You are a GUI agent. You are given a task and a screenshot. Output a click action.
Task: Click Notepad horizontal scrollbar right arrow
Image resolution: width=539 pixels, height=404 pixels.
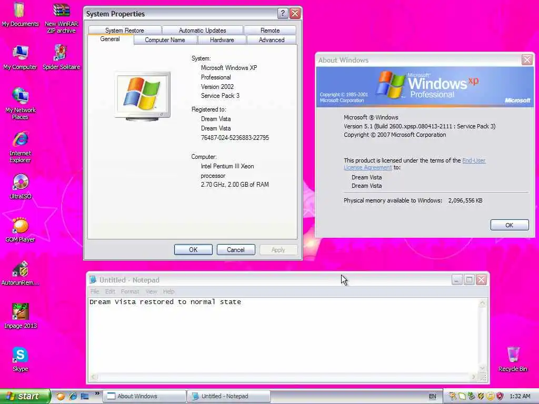(474, 377)
